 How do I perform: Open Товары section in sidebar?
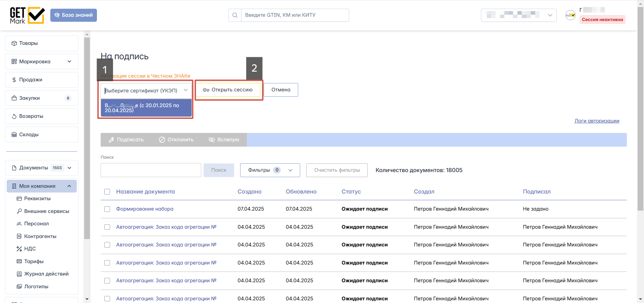coord(42,43)
